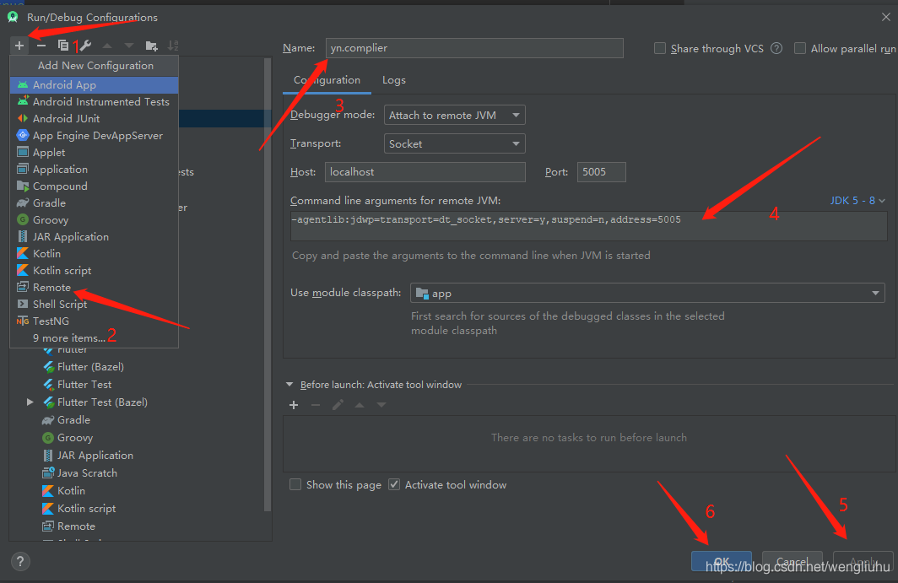Click the JVM command line arguments box
The height and width of the screenshot is (583, 898).
tap(589, 225)
